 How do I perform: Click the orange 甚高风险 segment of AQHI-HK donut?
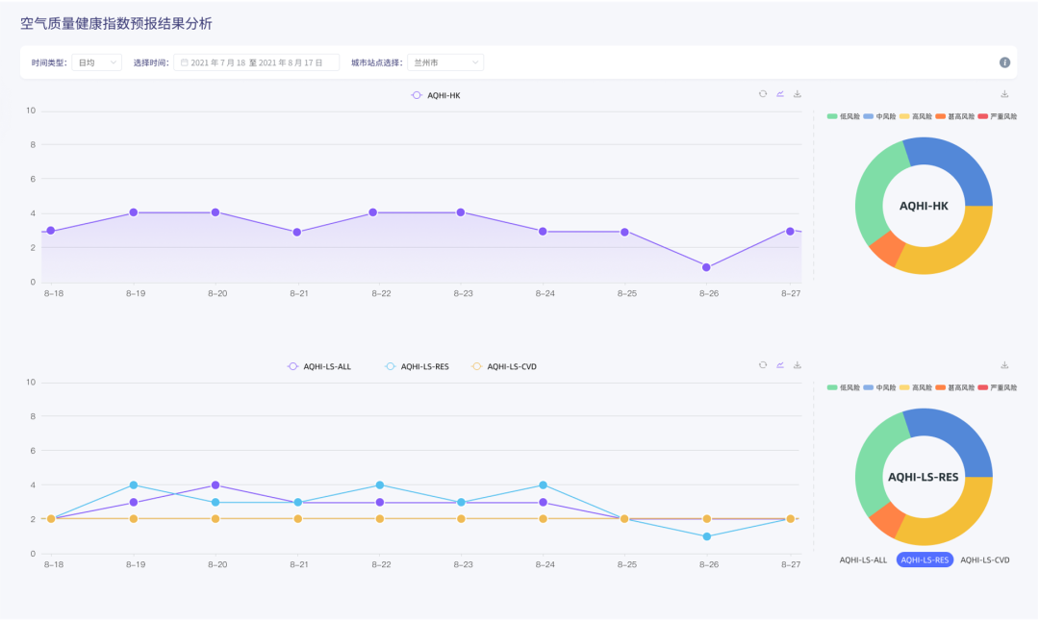pyautogui.click(x=887, y=248)
